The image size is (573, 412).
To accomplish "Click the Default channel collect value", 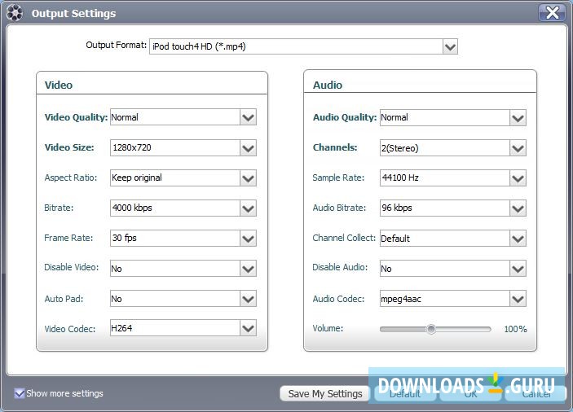I will point(395,239).
